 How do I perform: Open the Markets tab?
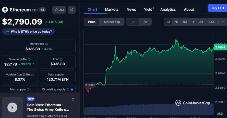coord(112,10)
